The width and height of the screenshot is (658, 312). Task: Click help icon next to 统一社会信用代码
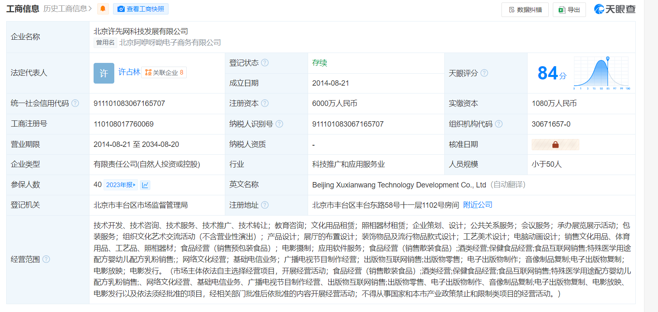[75, 103]
